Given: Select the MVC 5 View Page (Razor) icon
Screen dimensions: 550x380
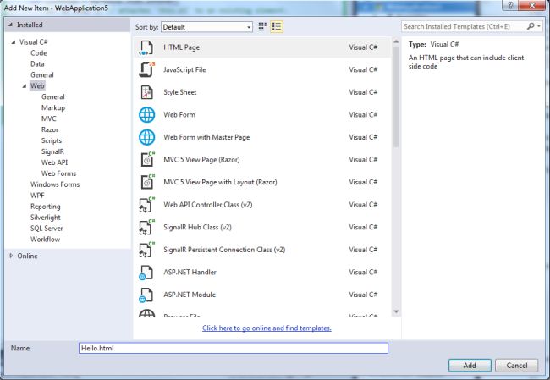Looking at the screenshot, I should pyautogui.click(x=147, y=160).
